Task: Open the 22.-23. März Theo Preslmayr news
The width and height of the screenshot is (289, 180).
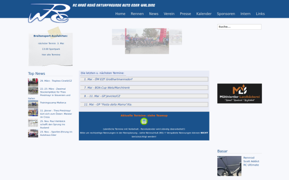Action: pos(55,92)
